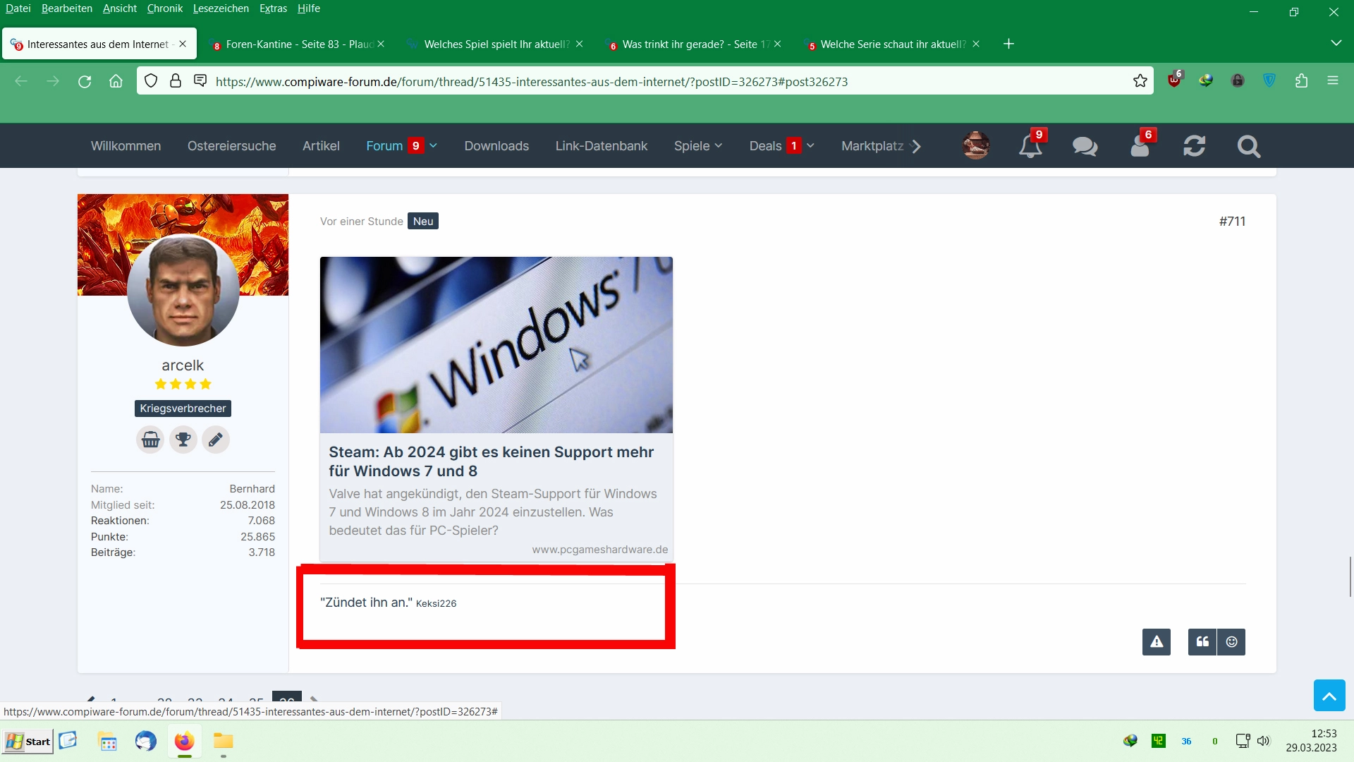
Task: Expand the Forum menu dropdown arrow
Action: point(433,146)
